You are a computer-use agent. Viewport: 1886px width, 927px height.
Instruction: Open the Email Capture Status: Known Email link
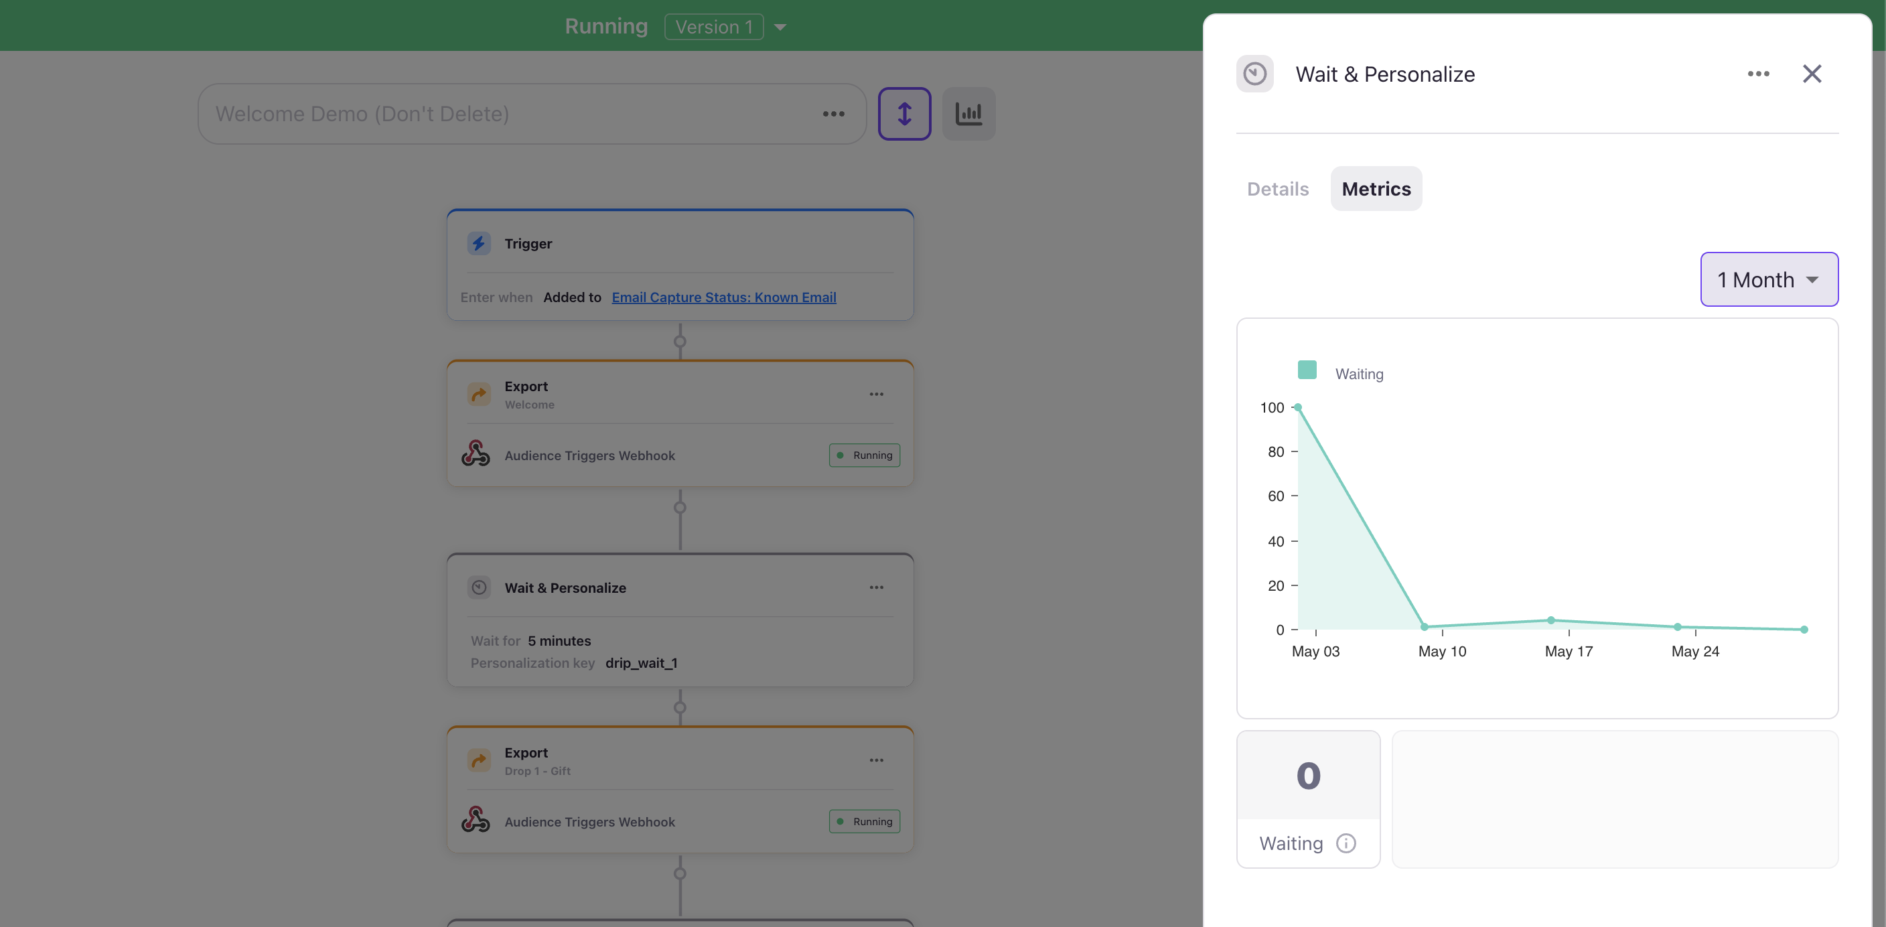point(723,297)
